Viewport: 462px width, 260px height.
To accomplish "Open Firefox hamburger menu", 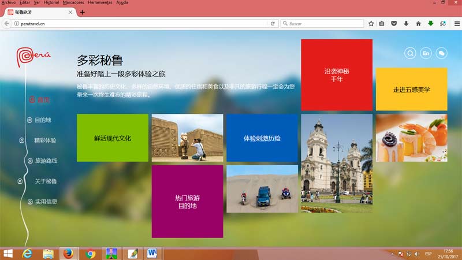I will click(457, 24).
